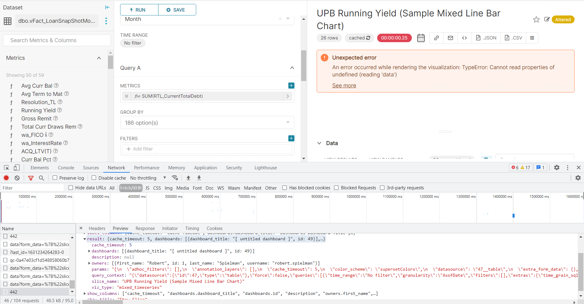Check the Disable cache option
Screen dimensions: 584x304
coord(94,178)
